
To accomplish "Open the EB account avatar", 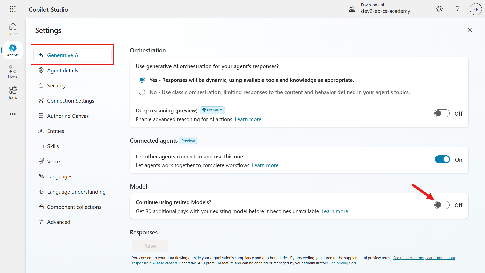I will pos(476,9).
